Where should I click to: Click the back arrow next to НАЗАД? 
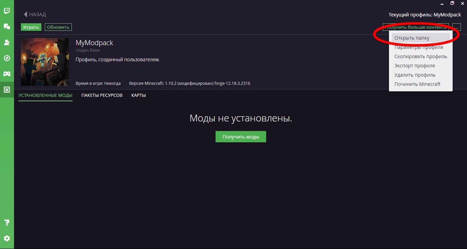point(25,14)
